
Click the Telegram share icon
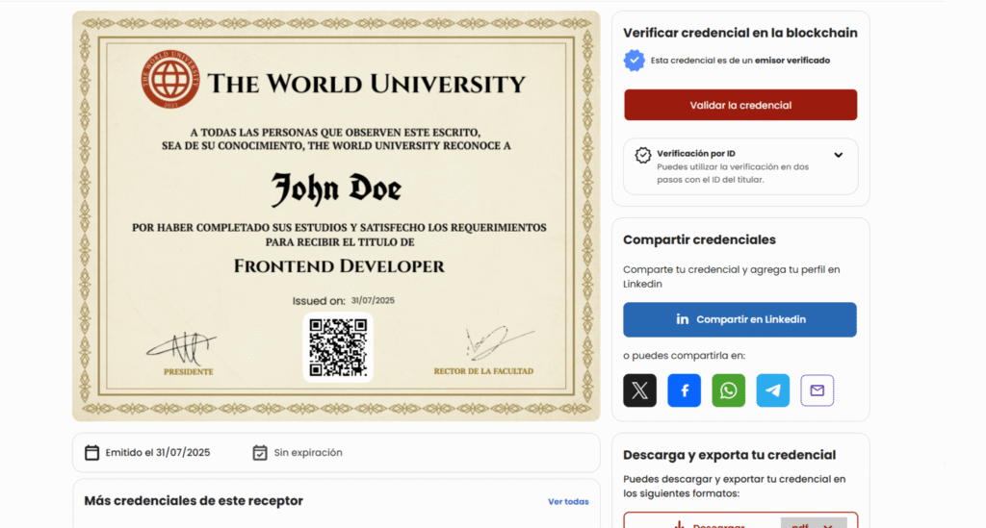tap(773, 390)
